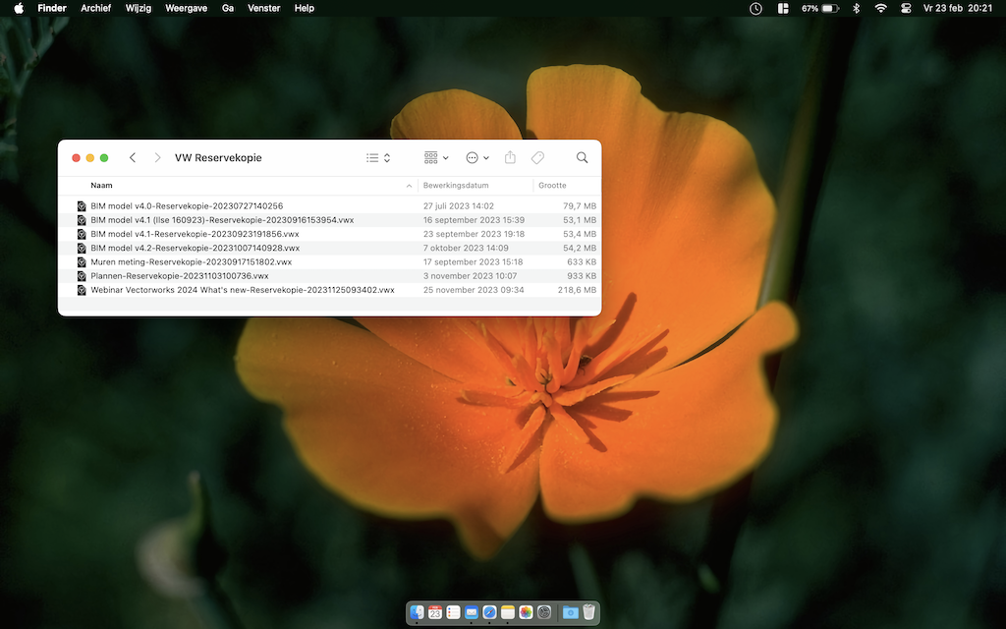This screenshot has width=1006, height=629.
Task: Toggle sort direction arrow in Naam column
Action: pyautogui.click(x=409, y=186)
